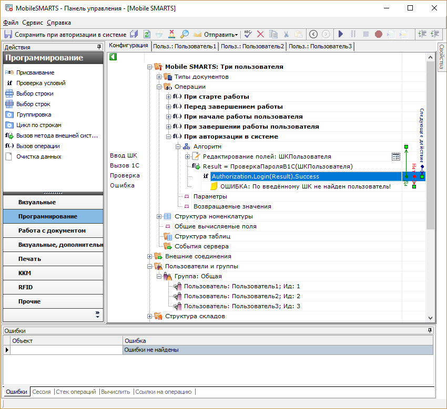The width and height of the screenshot is (447, 409).
Task: Open the Файл menu
Action: 11,23
